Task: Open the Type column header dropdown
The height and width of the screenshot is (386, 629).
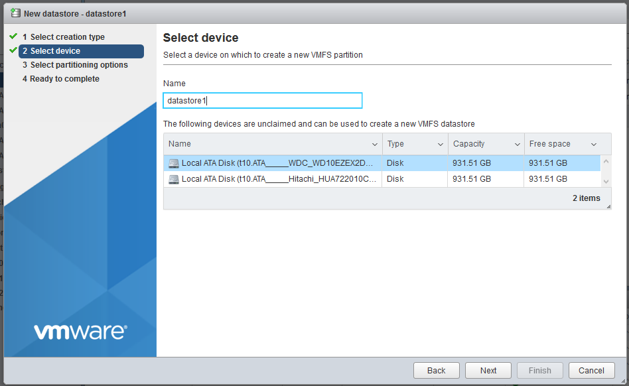Action: (440, 143)
